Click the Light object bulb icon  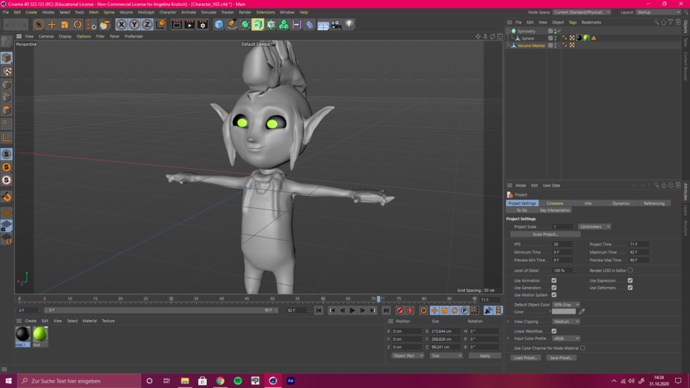pos(350,25)
